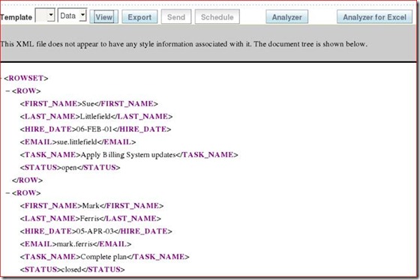Click the Template label
Screen dimensions: 420x280
[x=16, y=17]
